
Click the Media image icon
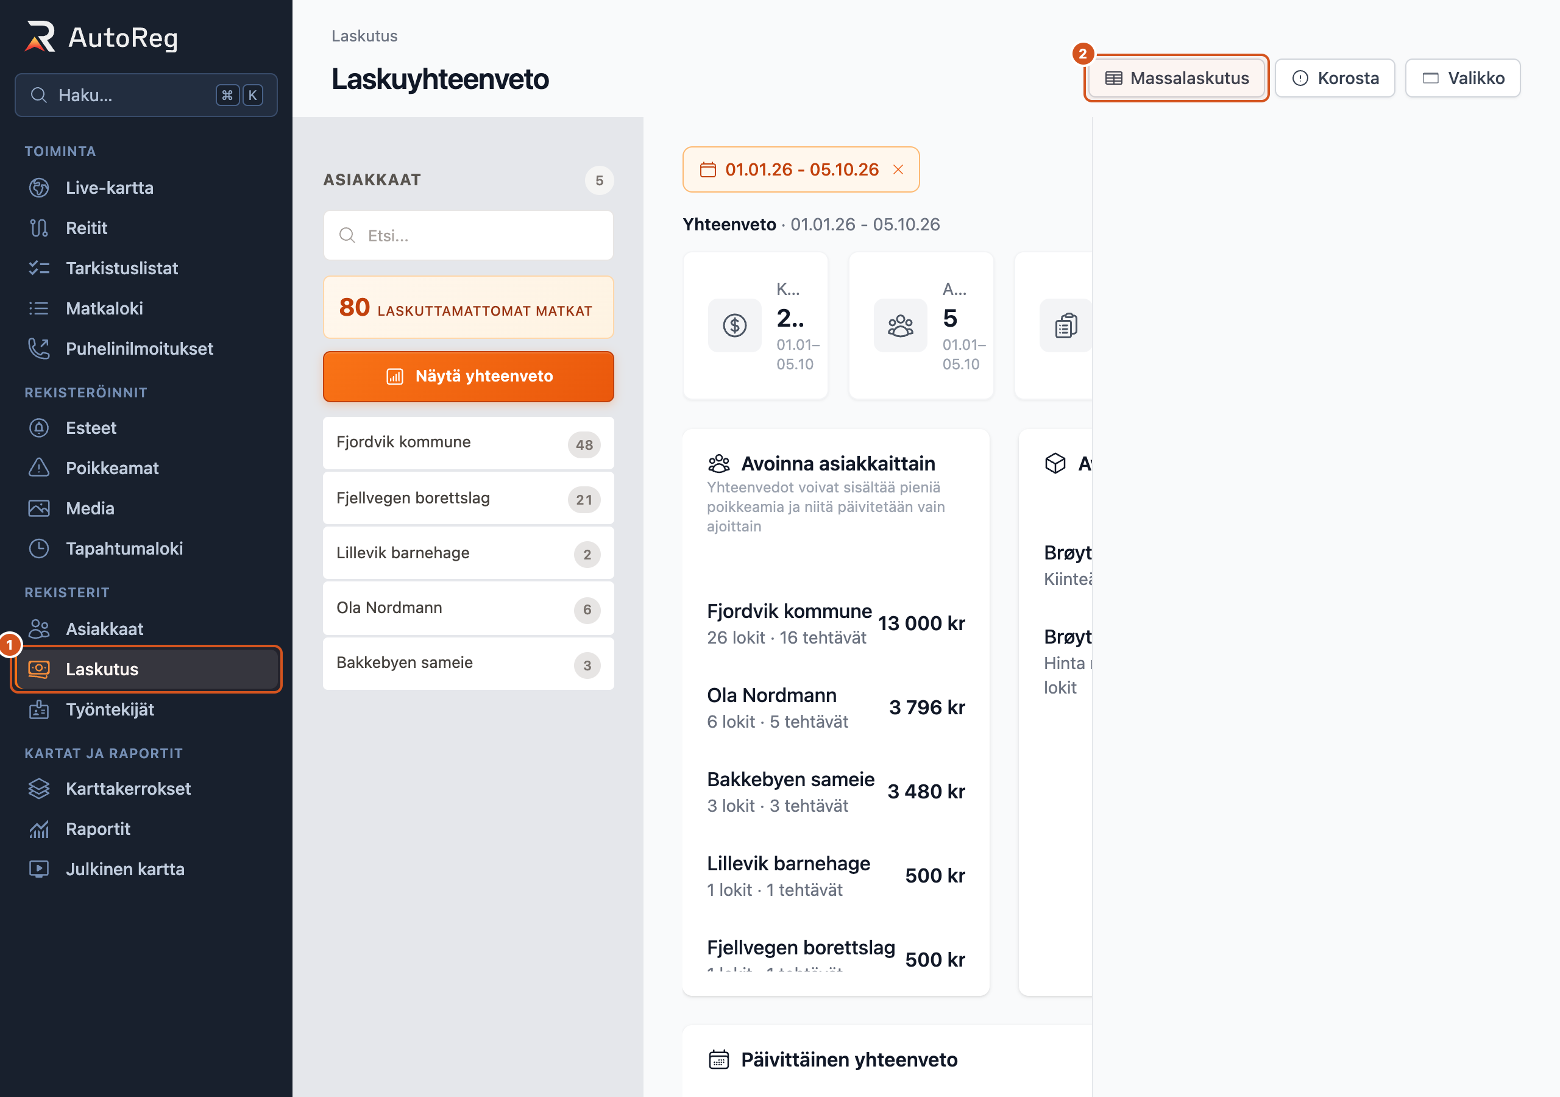[x=39, y=508]
